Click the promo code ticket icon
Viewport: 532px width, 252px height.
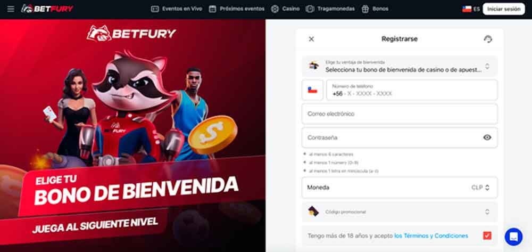pyautogui.click(x=313, y=212)
